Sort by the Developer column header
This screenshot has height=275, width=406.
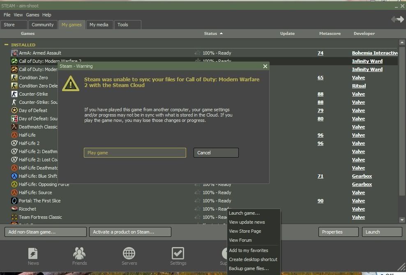tap(364, 33)
